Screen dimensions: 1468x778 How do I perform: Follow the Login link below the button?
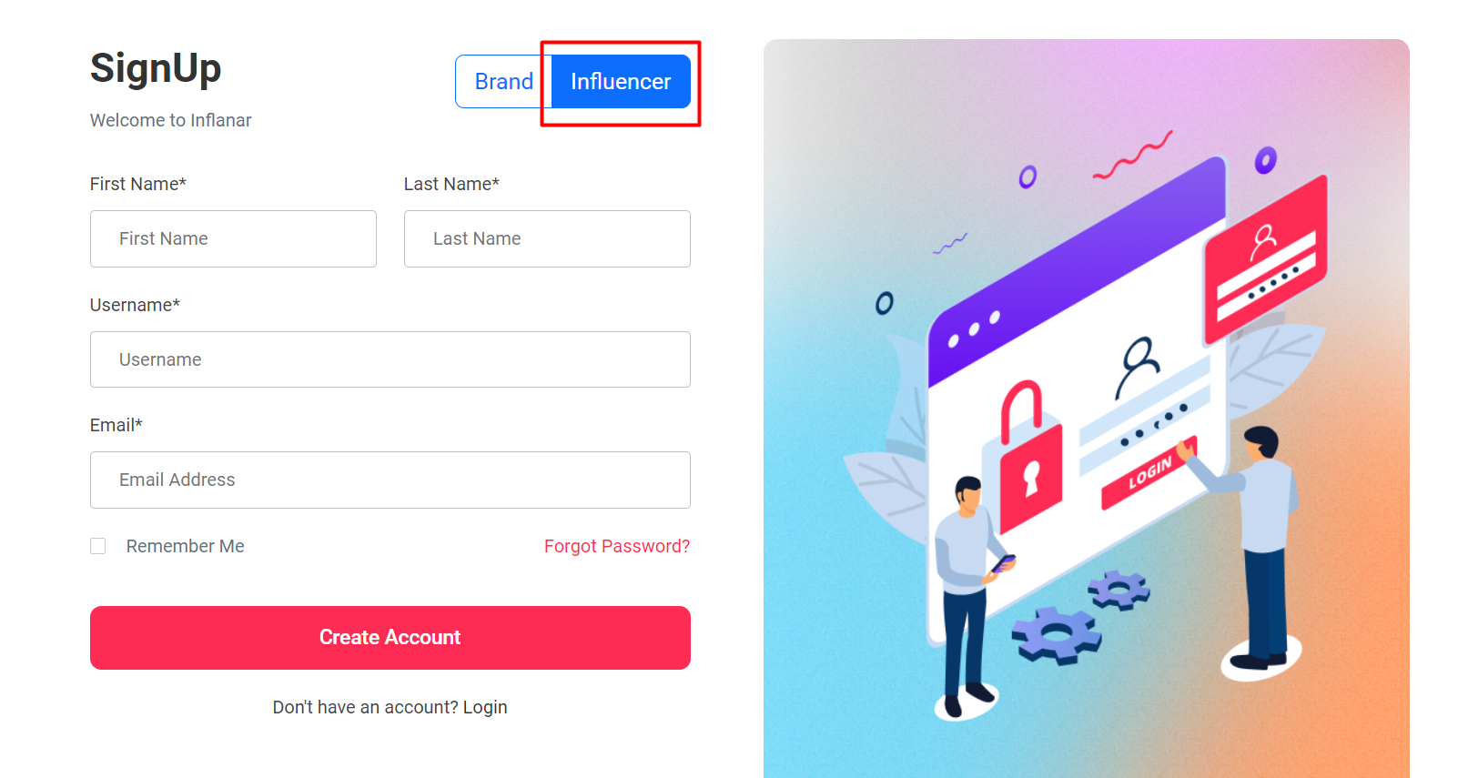click(x=485, y=707)
